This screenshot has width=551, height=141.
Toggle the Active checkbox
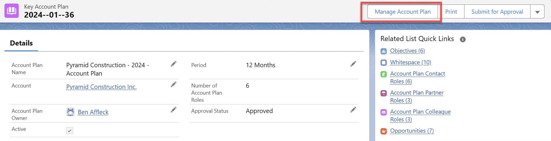click(x=70, y=131)
